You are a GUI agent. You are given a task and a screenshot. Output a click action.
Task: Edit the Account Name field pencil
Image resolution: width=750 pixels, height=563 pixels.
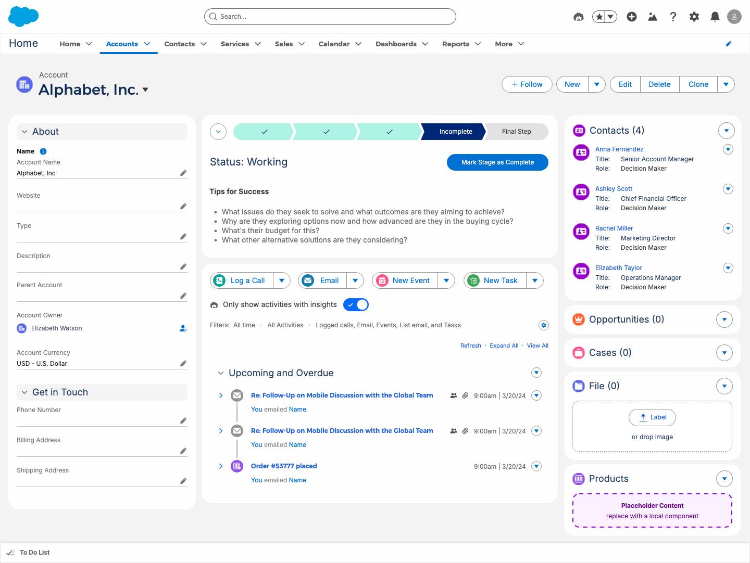tap(183, 173)
